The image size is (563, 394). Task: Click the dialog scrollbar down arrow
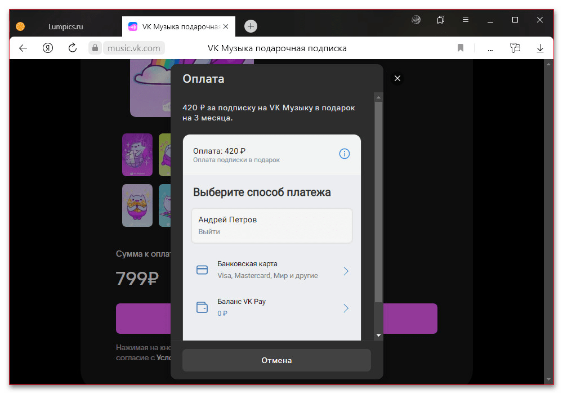point(378,335)
